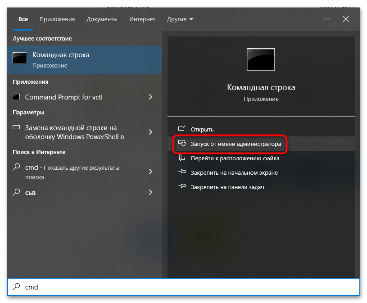367x303 pixels.
Task: Click Открыть action
Action: point(261,129)
